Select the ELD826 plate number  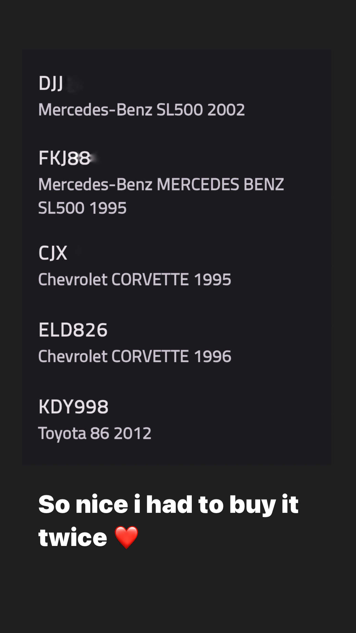click(73, 330)
